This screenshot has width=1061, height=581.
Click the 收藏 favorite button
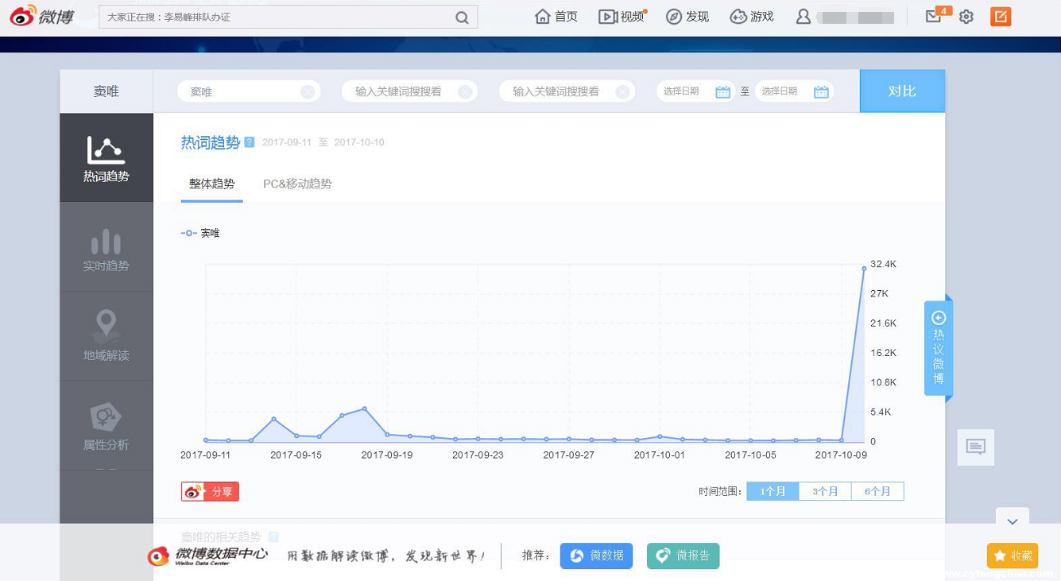[1012, 556]
